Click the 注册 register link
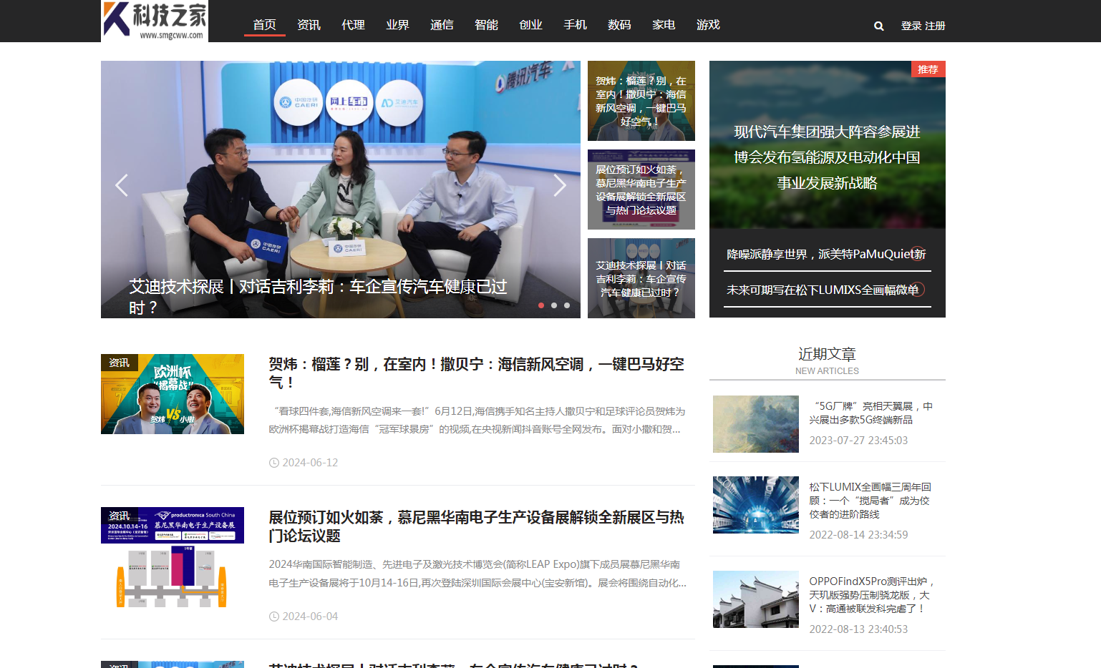 click(935, 26)
